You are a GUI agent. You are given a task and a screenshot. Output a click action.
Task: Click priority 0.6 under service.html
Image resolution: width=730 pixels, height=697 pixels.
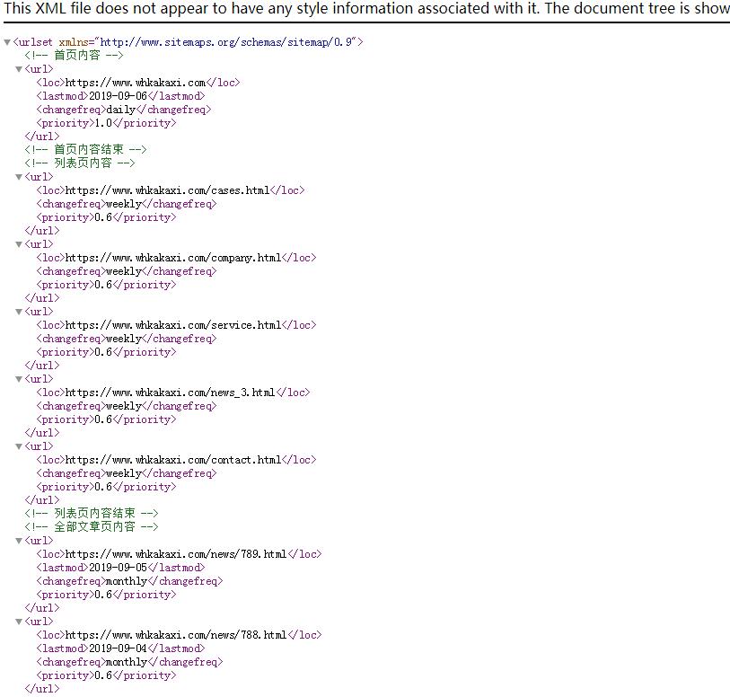103,352
